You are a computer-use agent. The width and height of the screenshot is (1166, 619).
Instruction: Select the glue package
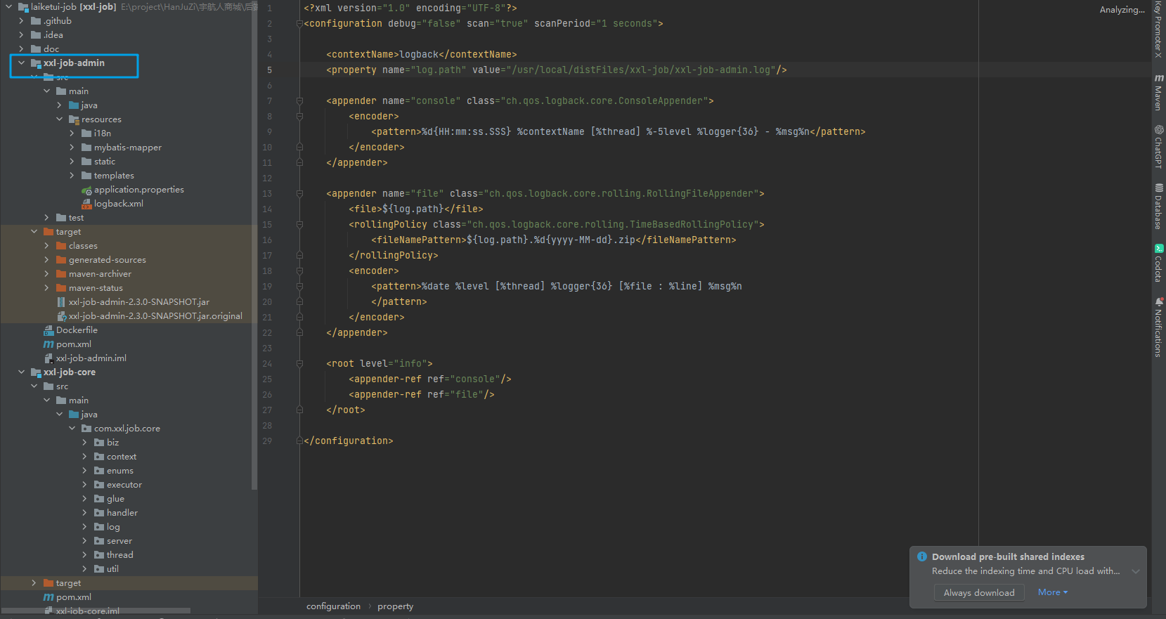tap(115, 499)
